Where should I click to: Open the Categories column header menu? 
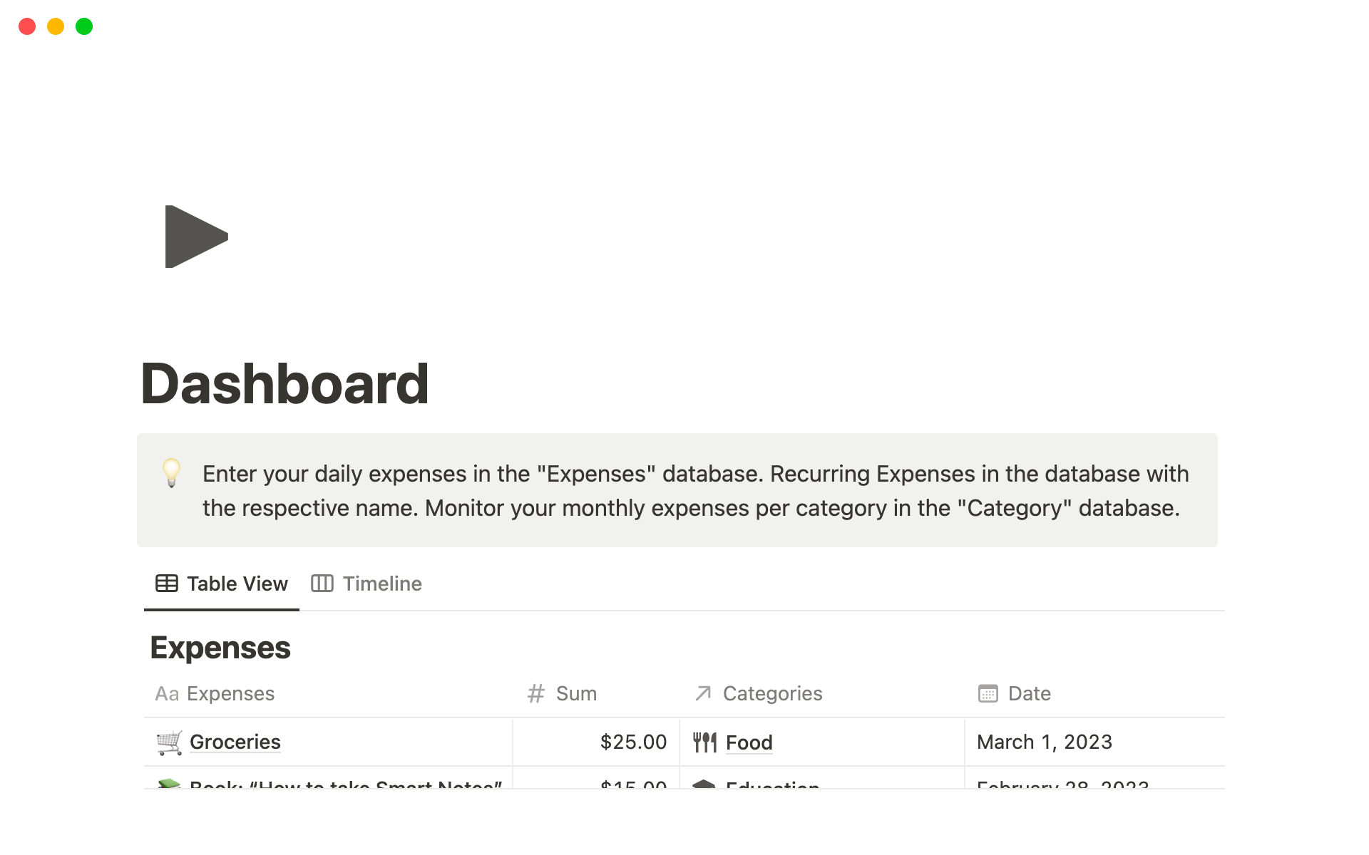[x=772, y=693]
